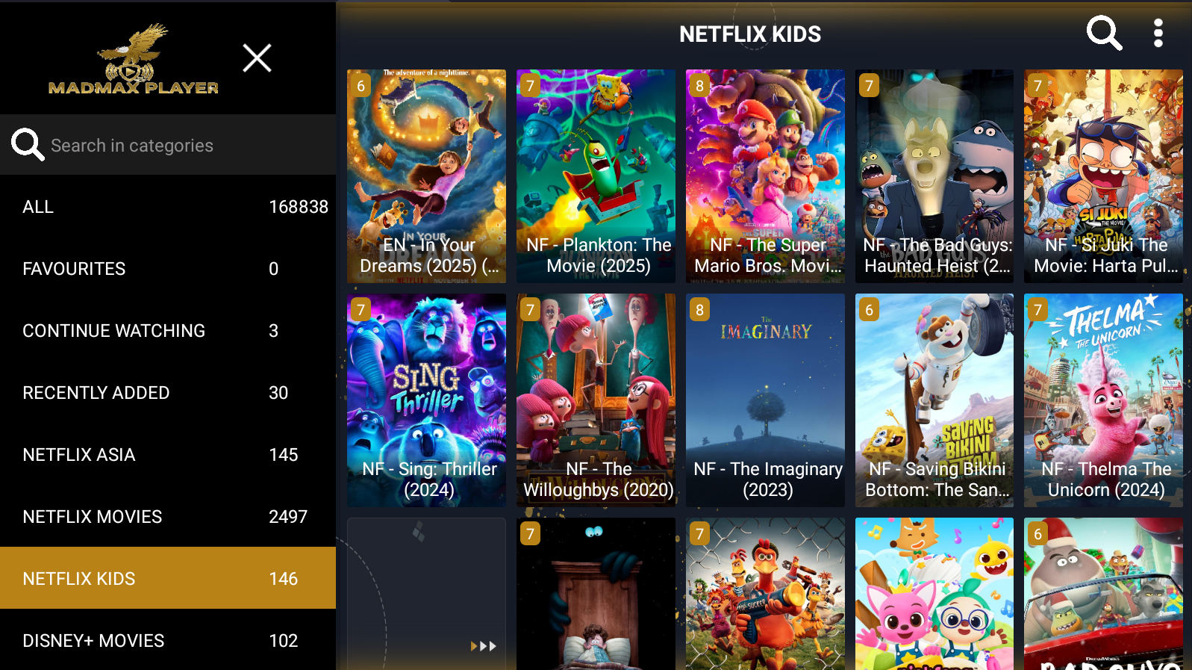Image resolution: width=1192 pixels, height=670 pixels.
Task: Open The Imaginary (2023) poster
Action: [x=765, y=400]
